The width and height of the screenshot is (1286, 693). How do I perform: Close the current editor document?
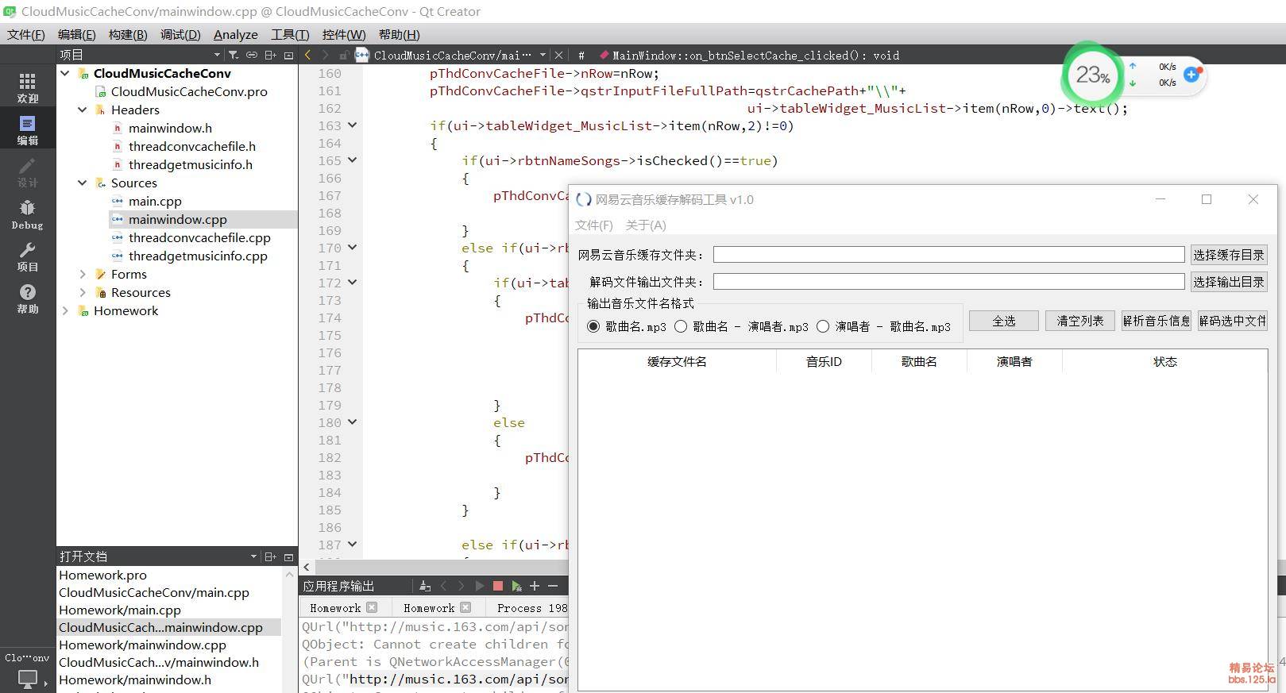[559, 55]
